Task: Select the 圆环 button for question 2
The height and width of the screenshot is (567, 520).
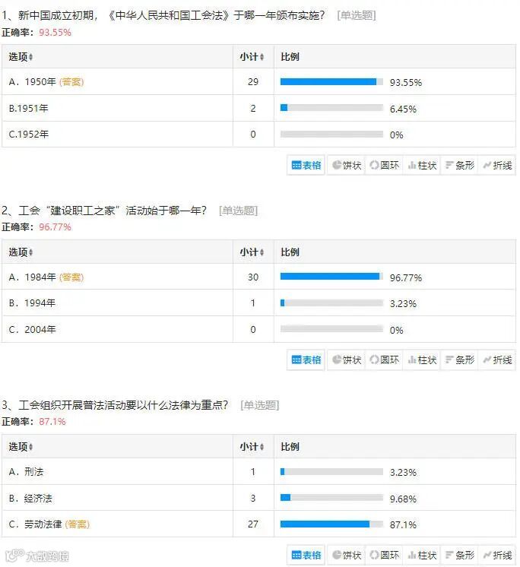Action: 384,360
